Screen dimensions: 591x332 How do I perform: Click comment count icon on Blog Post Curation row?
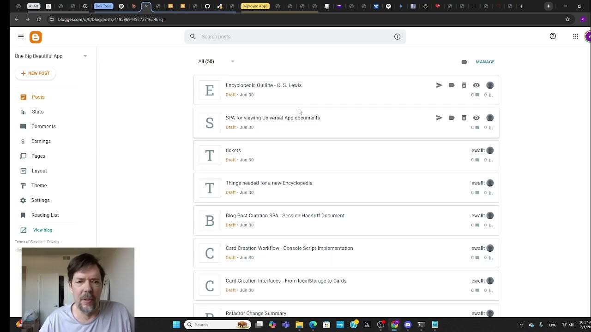(x=477, y=225)
